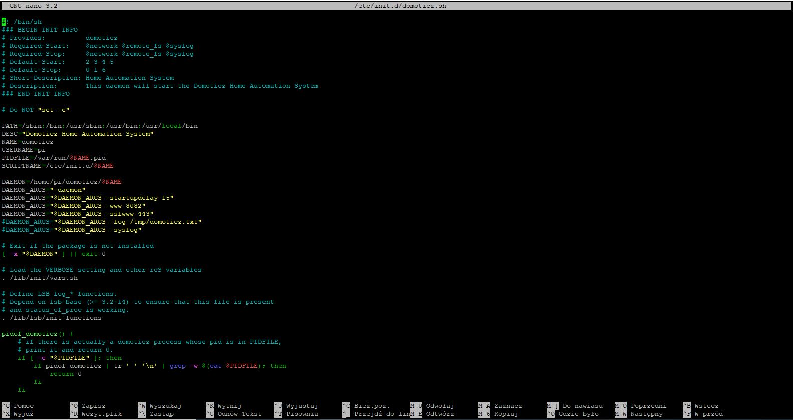Screen dimensions: 793x420
Task: Click the Przejdź do lin shortcut
Action: pos(376,414)
